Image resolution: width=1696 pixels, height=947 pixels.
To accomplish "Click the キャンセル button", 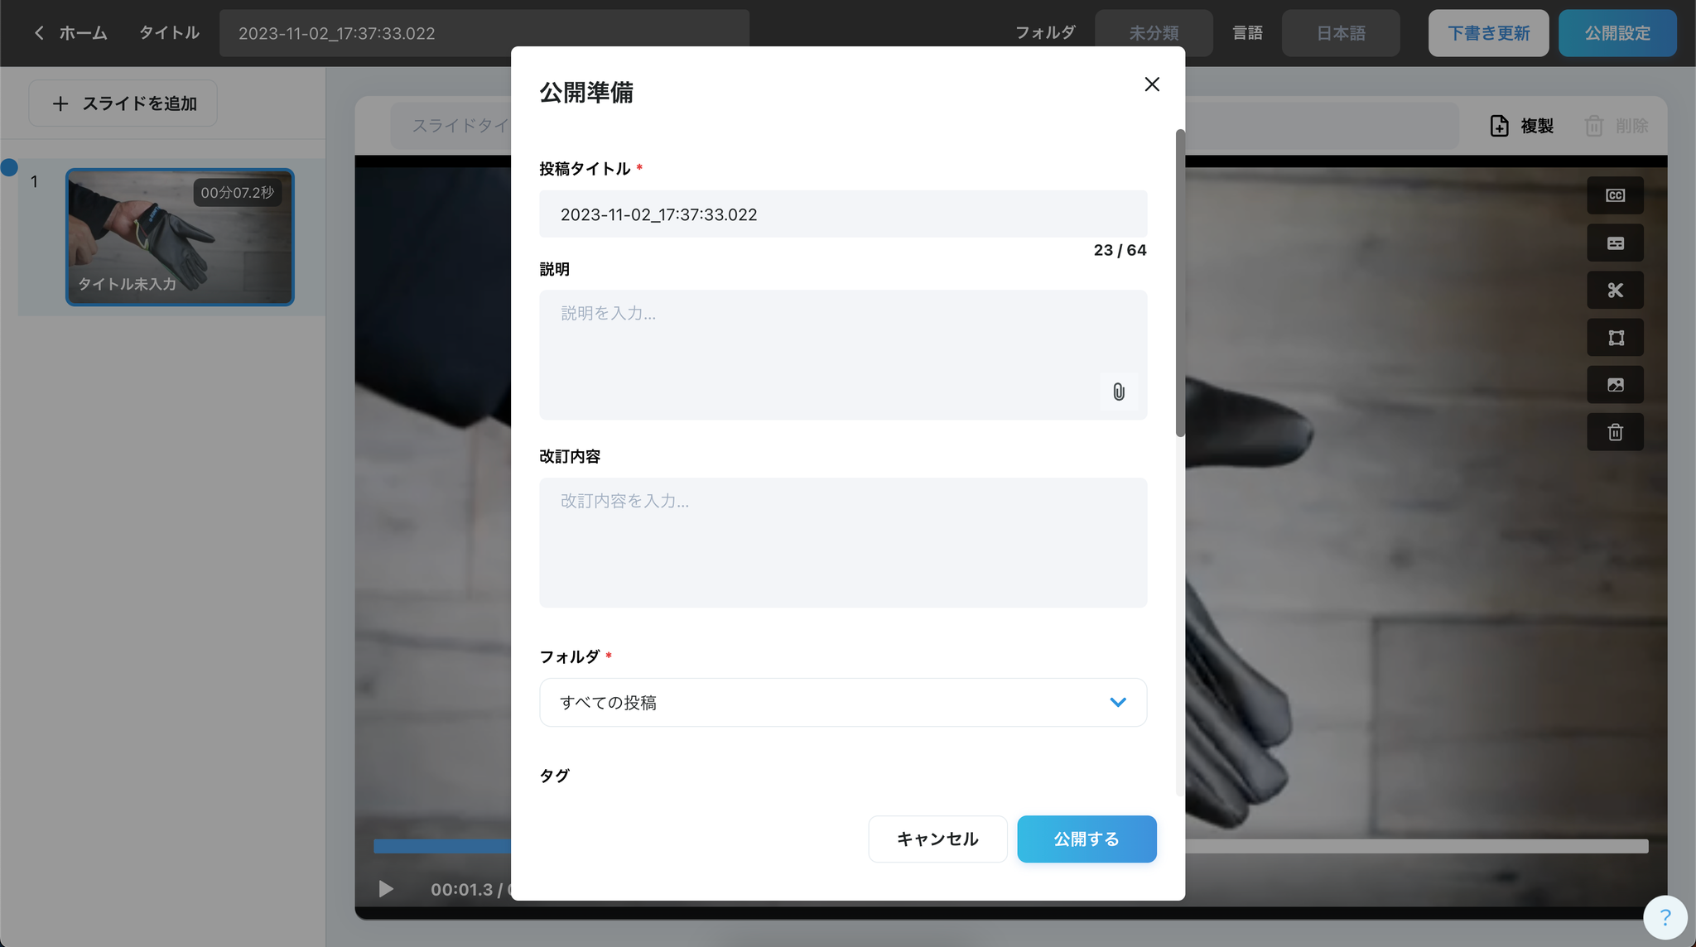I will tap(937, 839).
